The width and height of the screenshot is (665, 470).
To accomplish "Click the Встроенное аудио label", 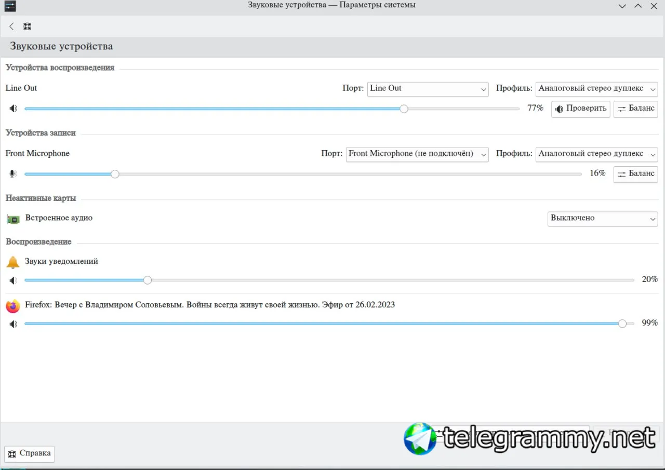I will point(59,218).
